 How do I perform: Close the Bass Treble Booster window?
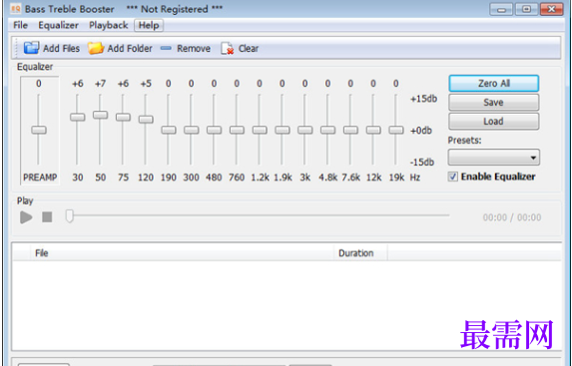(552, 9)
